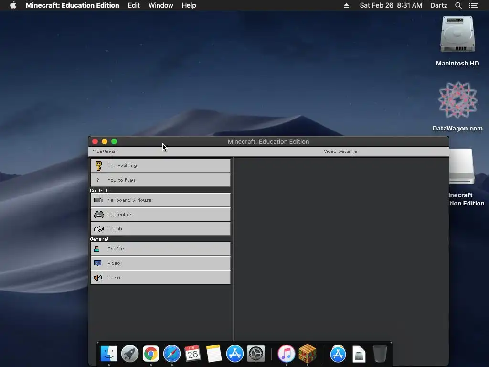Click the Minecraft Education Edition Dock icon
Viewport: 489px width, 367px height.
tap(308, 354)
